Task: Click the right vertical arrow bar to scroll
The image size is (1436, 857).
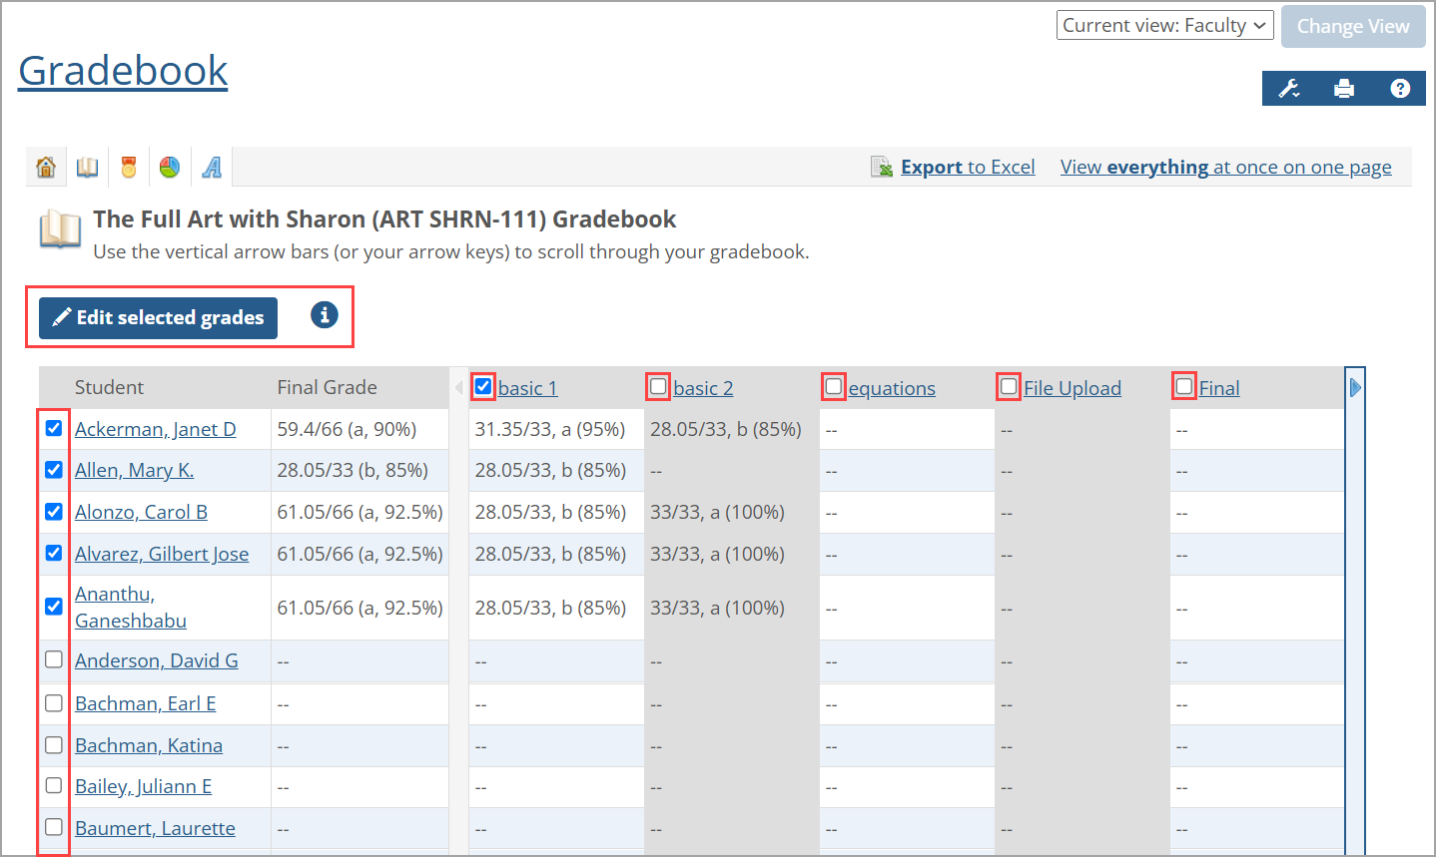Action: point(1354,387)
